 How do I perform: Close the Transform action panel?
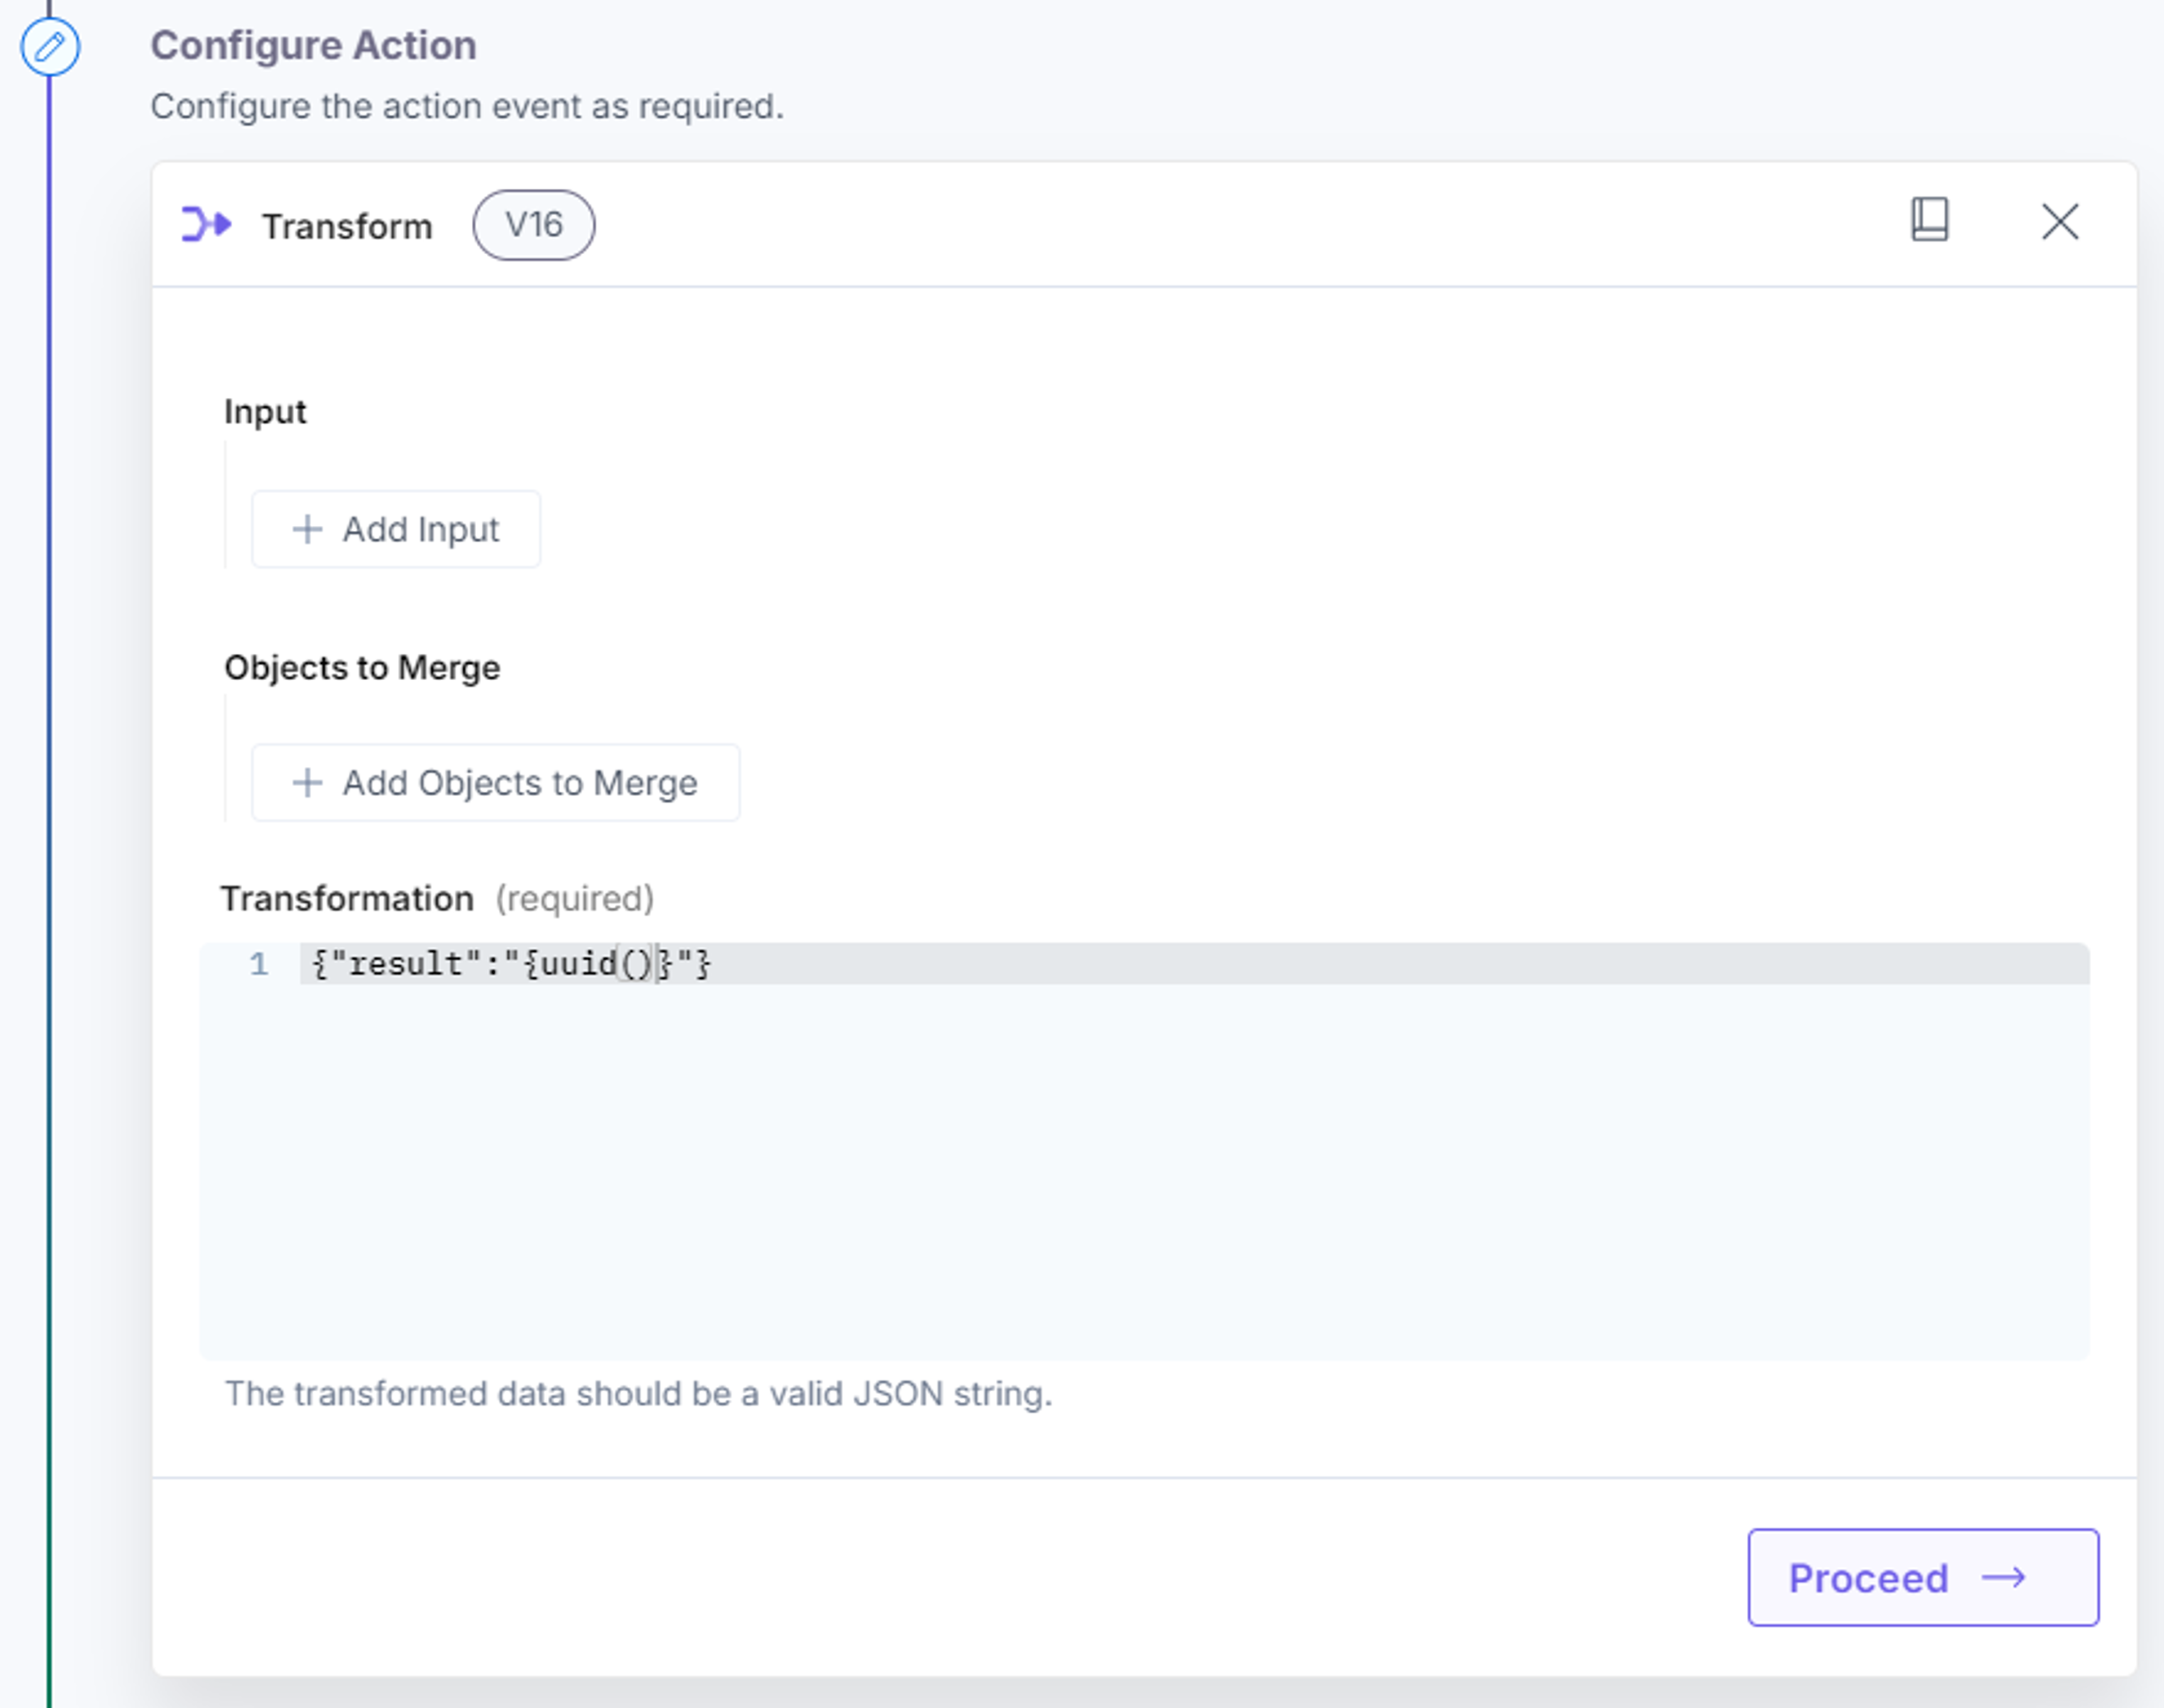point(2060,222)
